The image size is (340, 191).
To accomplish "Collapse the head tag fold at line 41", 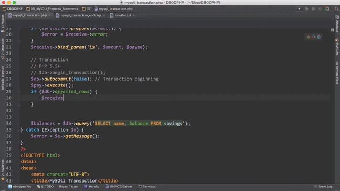I will [19, 168].
